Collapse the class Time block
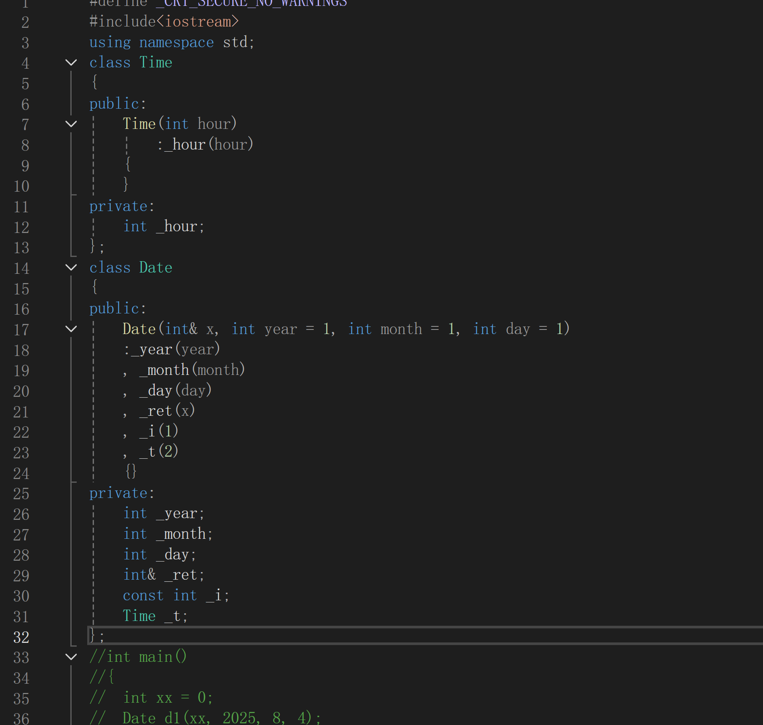The width and height of the screenshot is (763, 725). click(x=71, y=63)
